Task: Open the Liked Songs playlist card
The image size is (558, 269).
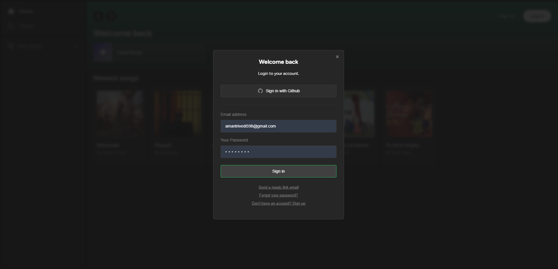Action: 148,52
